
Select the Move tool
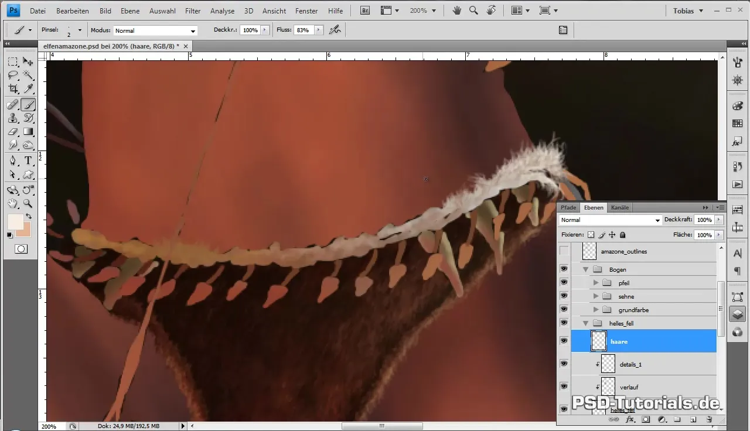coord(28,61)
